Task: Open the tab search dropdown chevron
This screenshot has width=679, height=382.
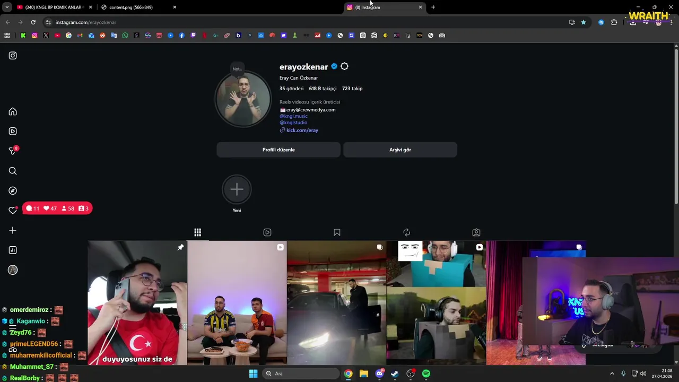Action: 6,7
